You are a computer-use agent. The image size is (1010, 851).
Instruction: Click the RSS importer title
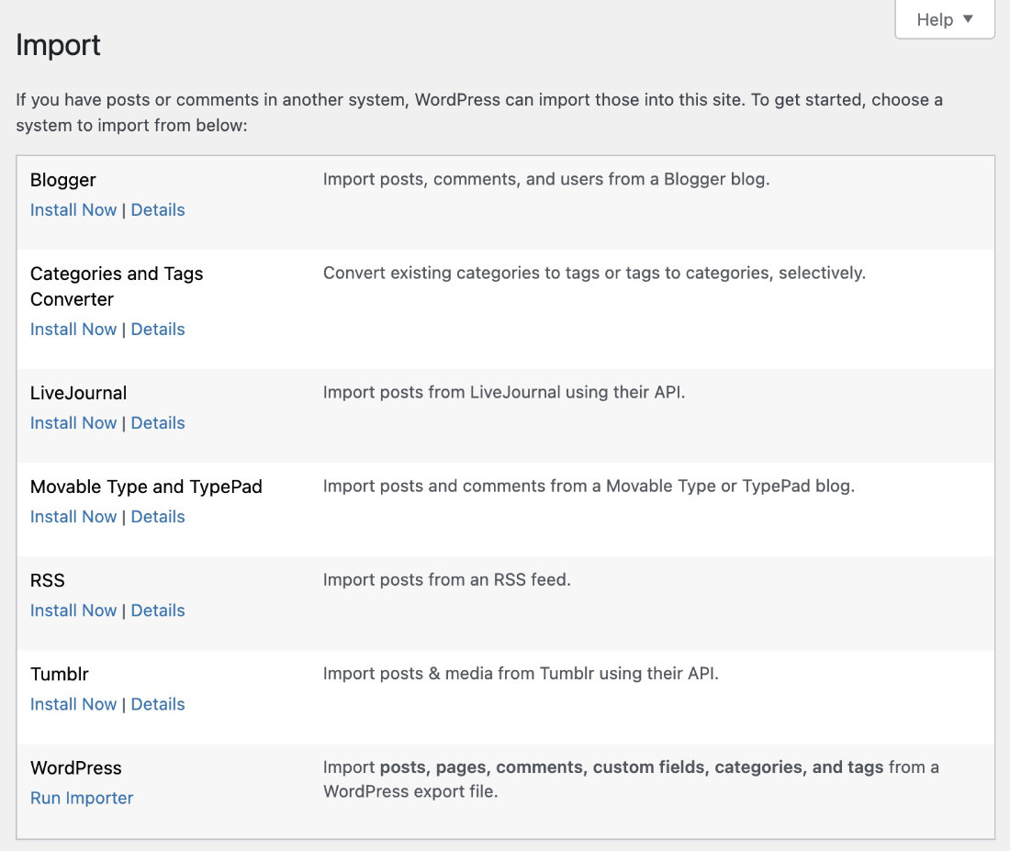(x=48, y=580)
